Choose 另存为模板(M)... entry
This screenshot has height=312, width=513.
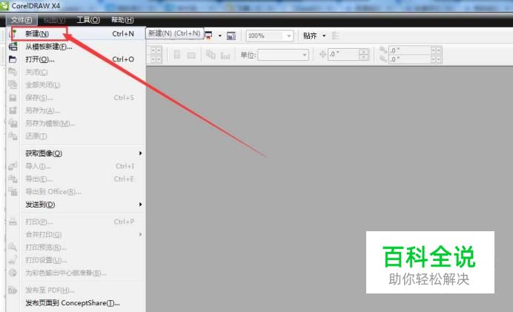[x=76, y=123]
